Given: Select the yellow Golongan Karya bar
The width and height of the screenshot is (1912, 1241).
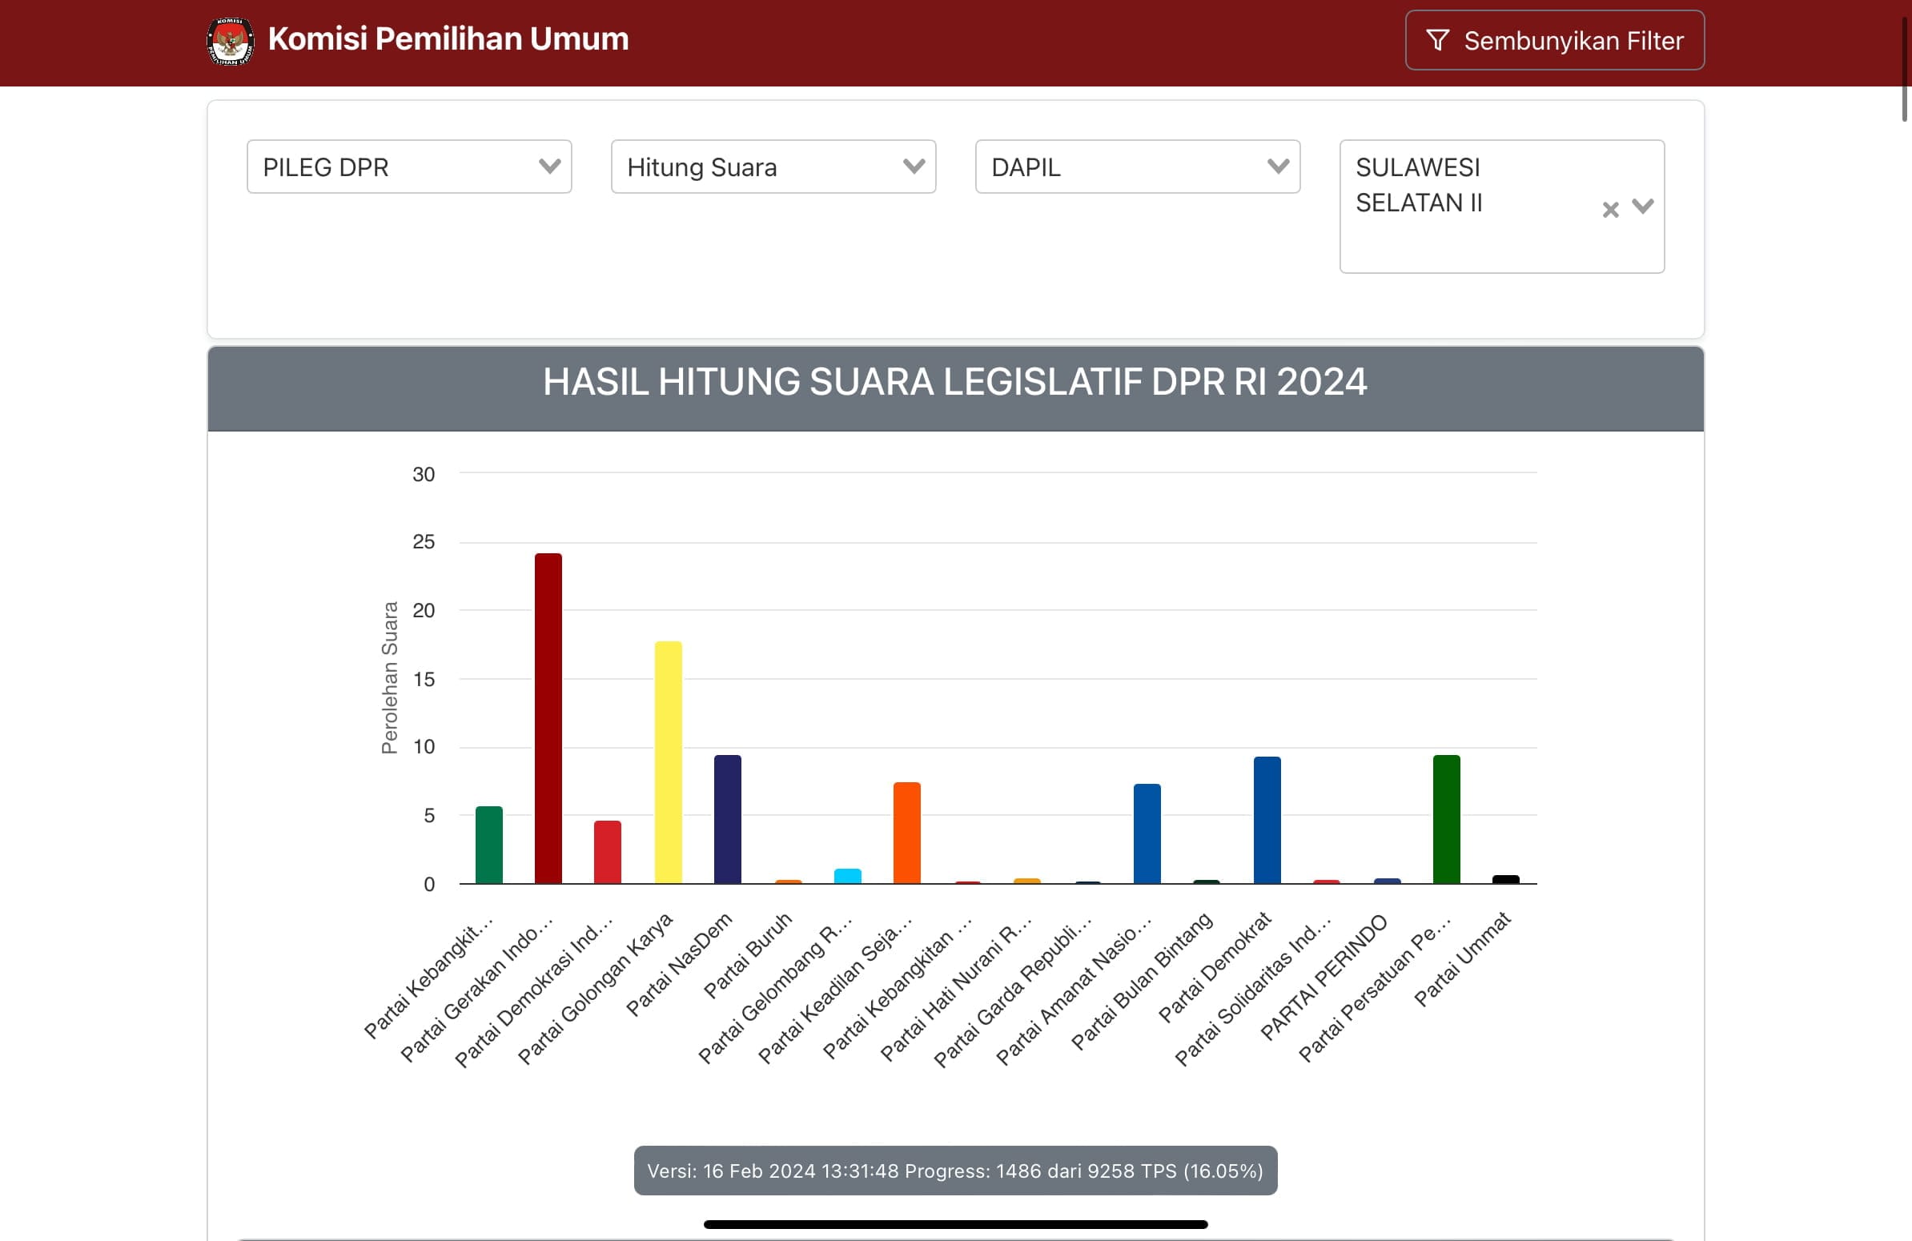Looking at the screenshot, I should [x=668, y=762].
